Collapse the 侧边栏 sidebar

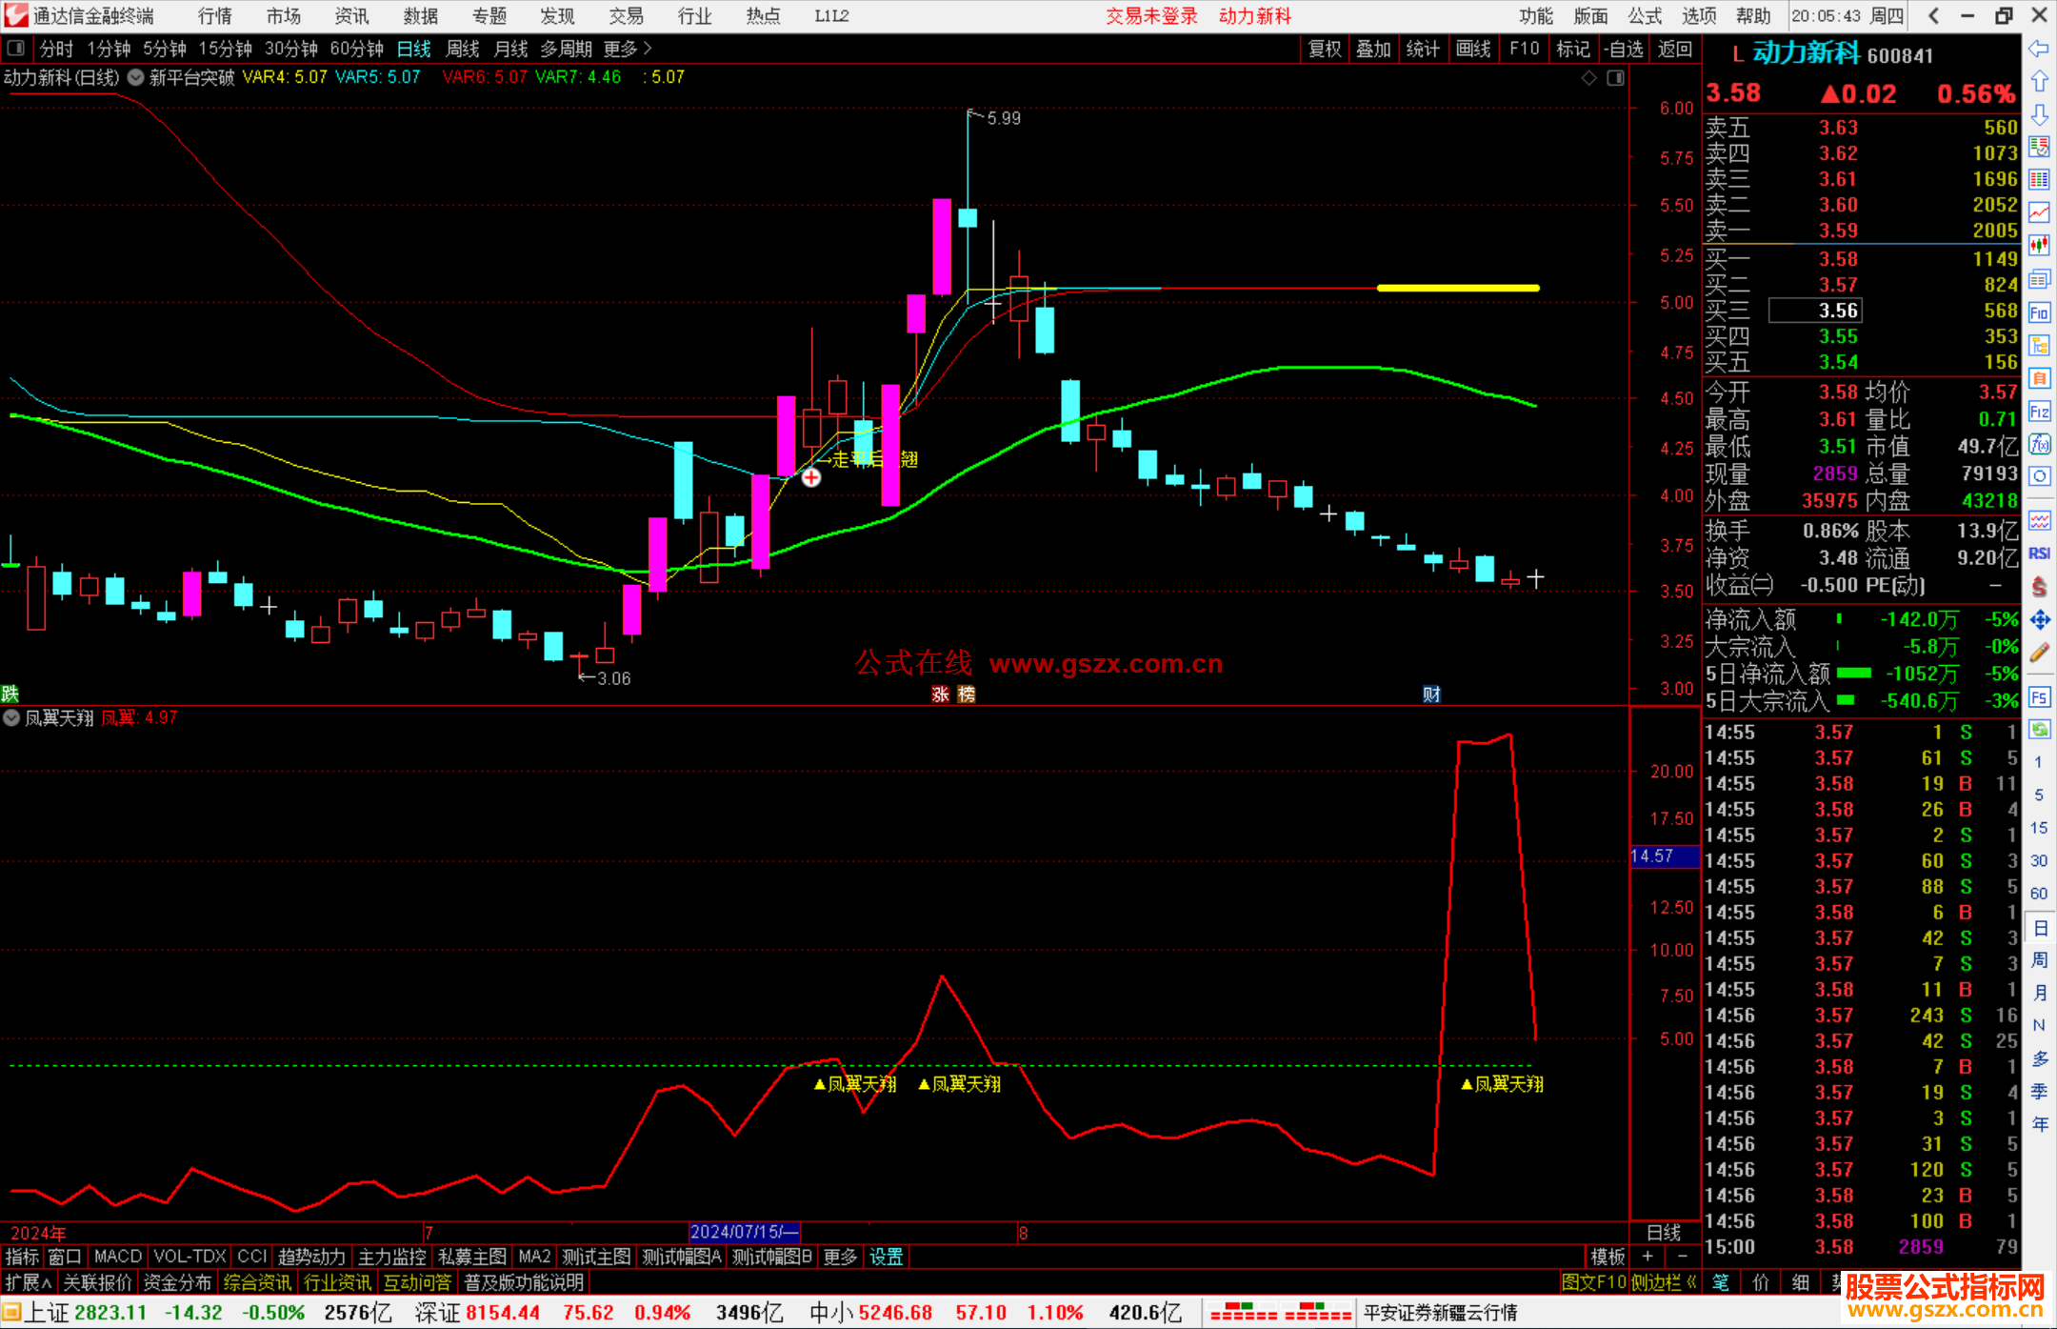1663,1282
